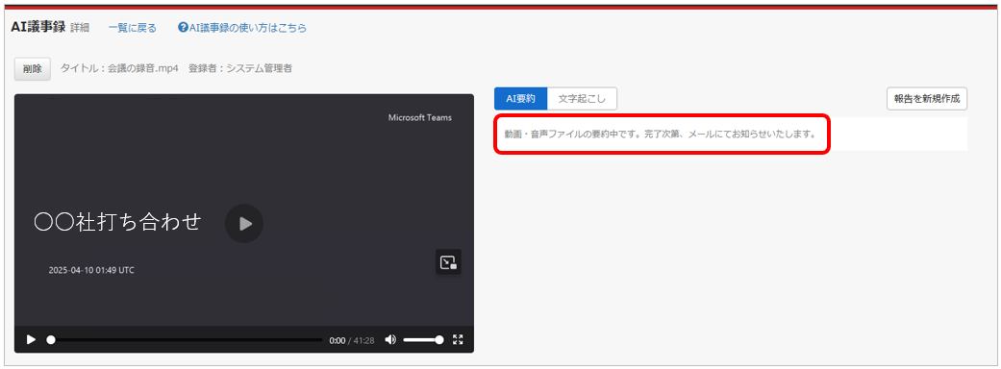Click the 詳細 label next to heading

click(80, 28)
